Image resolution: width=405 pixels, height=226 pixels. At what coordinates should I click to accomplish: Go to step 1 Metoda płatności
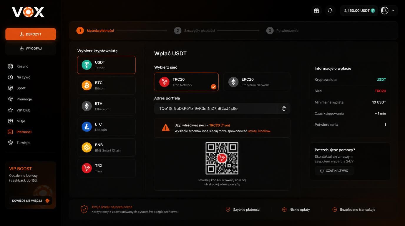tap(95, 31)
